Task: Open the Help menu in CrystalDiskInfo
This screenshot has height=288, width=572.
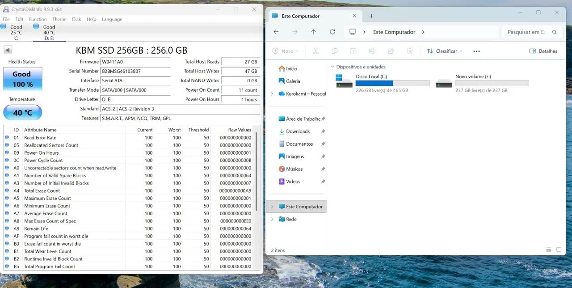Action: coord(92,19)
